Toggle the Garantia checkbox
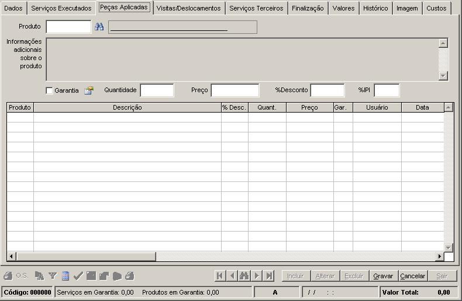The width and height of the screenshot is (462, 301). 49,90
